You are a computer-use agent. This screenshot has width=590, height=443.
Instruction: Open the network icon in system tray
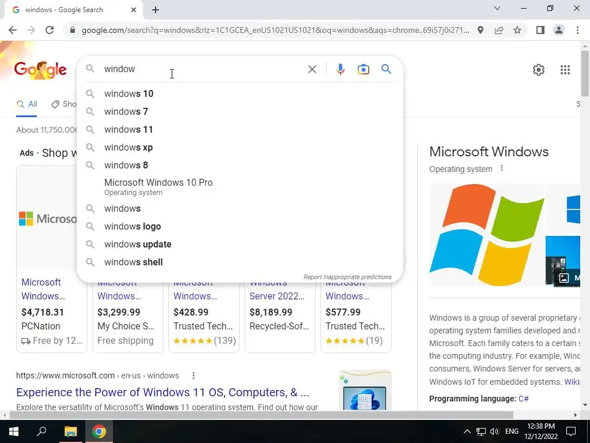481,431
